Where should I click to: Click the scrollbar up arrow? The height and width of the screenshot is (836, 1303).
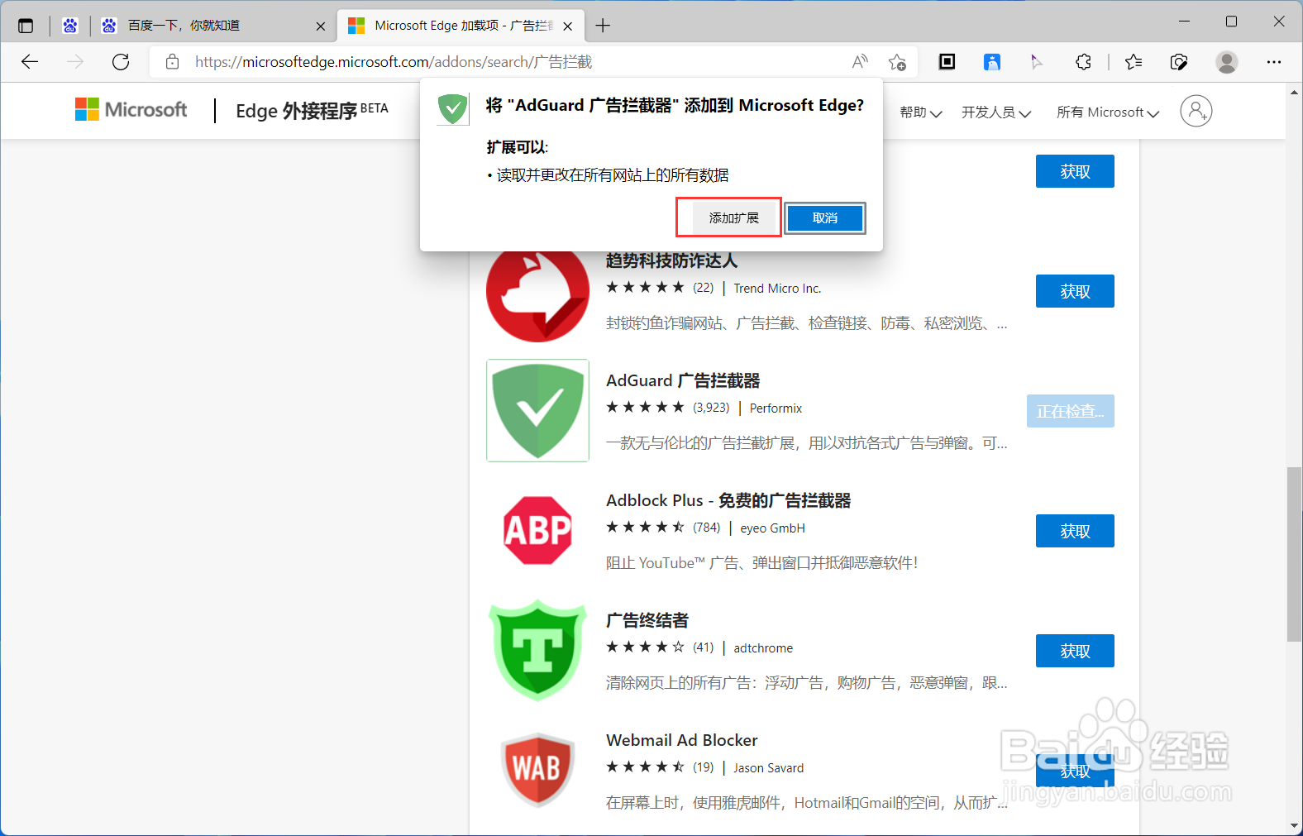(x=1294, y=93)
